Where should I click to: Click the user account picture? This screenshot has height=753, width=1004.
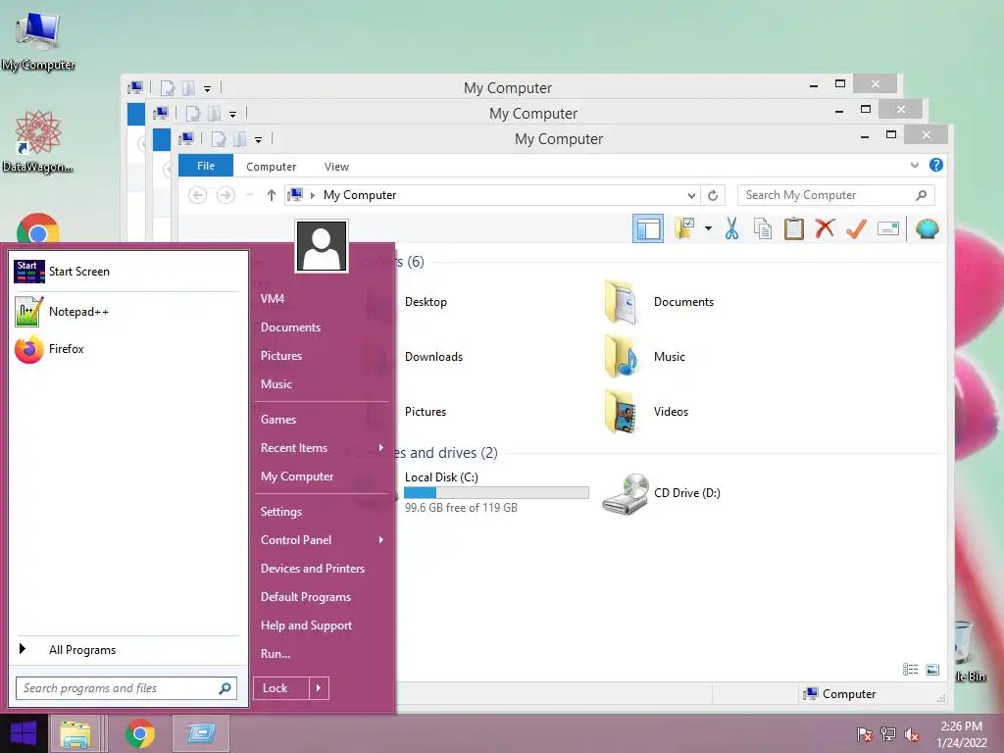(x=322, y=246)
